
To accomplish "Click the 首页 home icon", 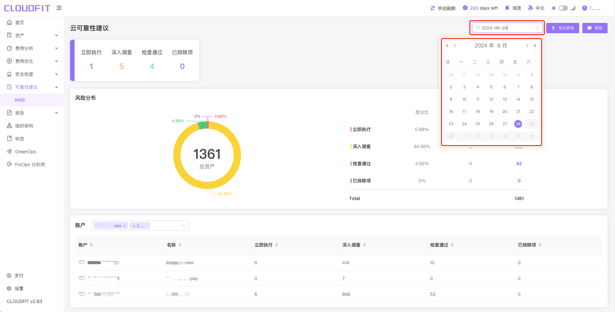I will point(9,22).
